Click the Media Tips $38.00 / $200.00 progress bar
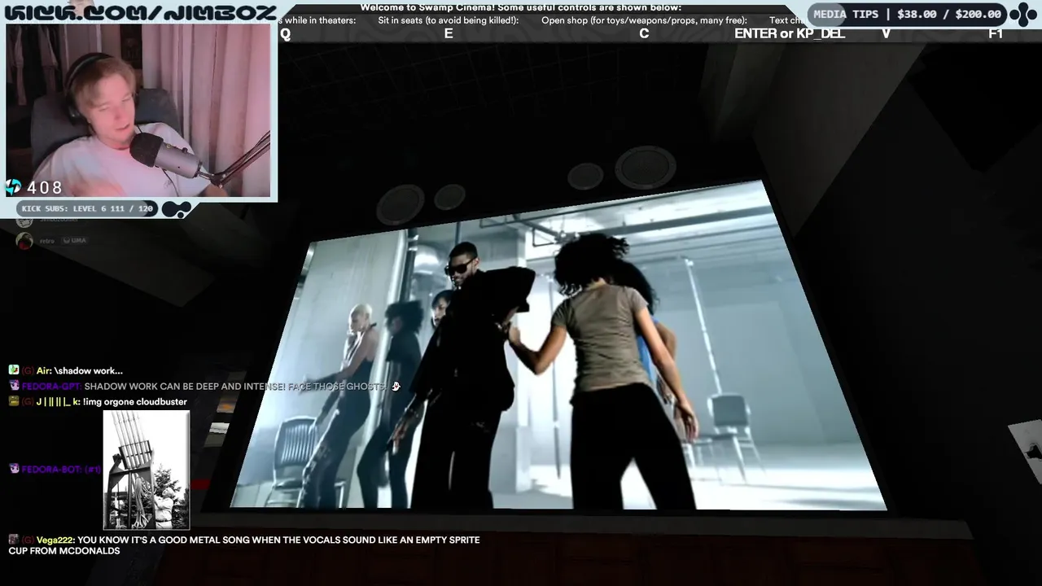The height and width of the screenshot is (586, 1042). pos(908,14)
